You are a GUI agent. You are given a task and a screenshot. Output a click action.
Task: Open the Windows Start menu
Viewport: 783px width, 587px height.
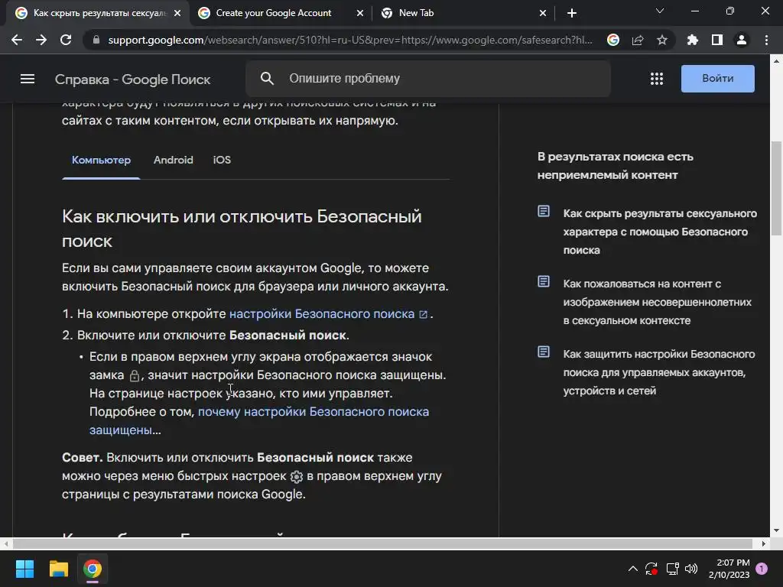point(24,569)
